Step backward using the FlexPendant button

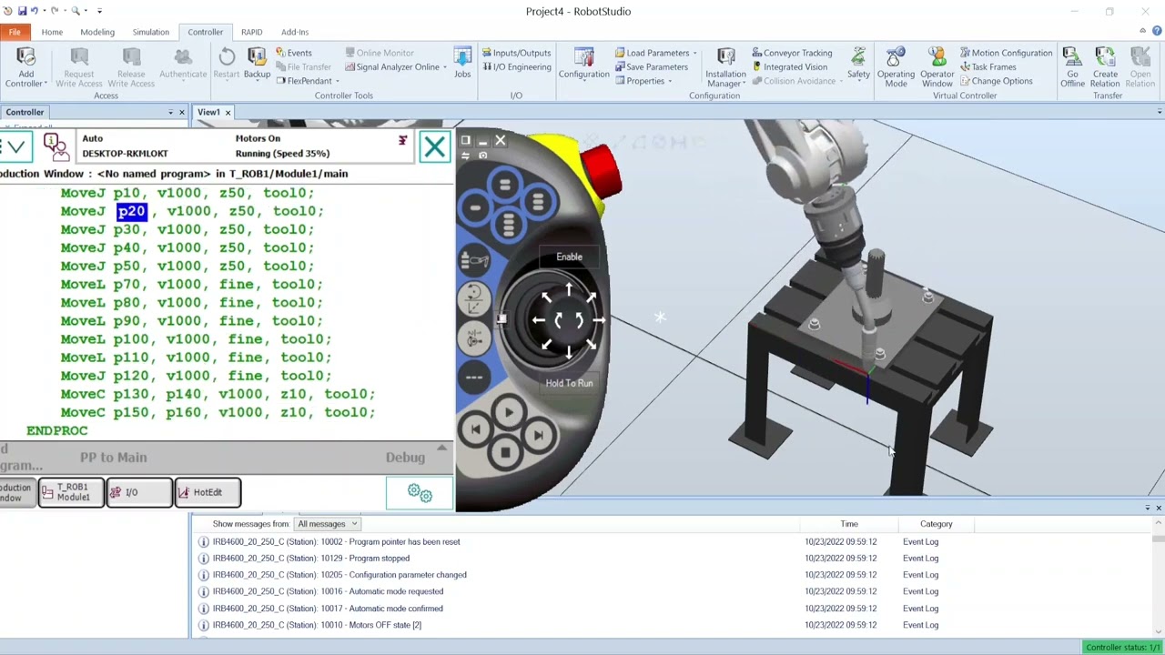click(475, 429)
